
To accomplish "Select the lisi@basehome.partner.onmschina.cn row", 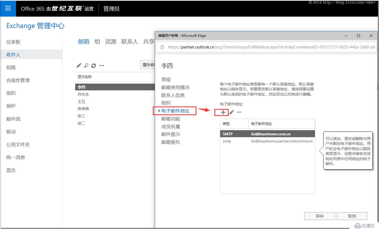I will point(267,141).
